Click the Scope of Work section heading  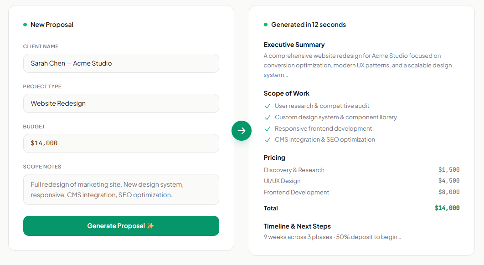(x=286, y=93)
